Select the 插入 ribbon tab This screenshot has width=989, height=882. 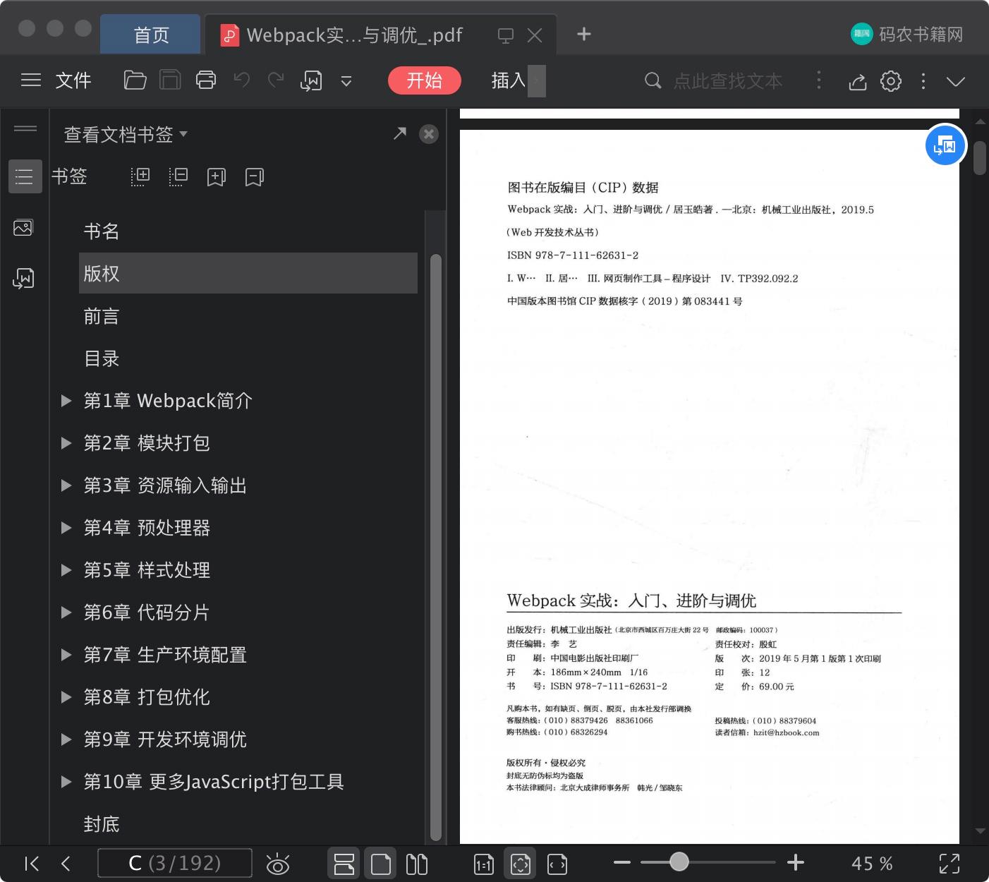point(509,80)
